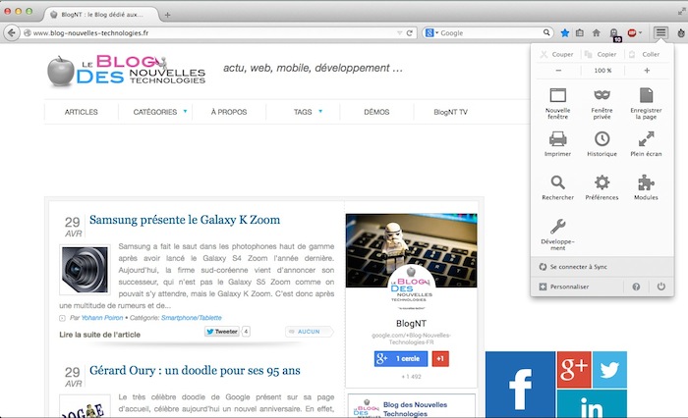Open the Twitter social tile
This screenshot has height=418, width=688.
(609, 369)
